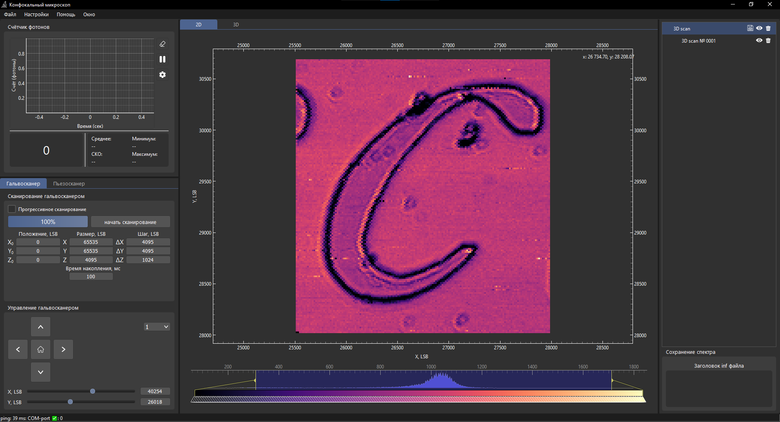
Task: Click the application icon in title bar
Action: (x=4, y=5)
